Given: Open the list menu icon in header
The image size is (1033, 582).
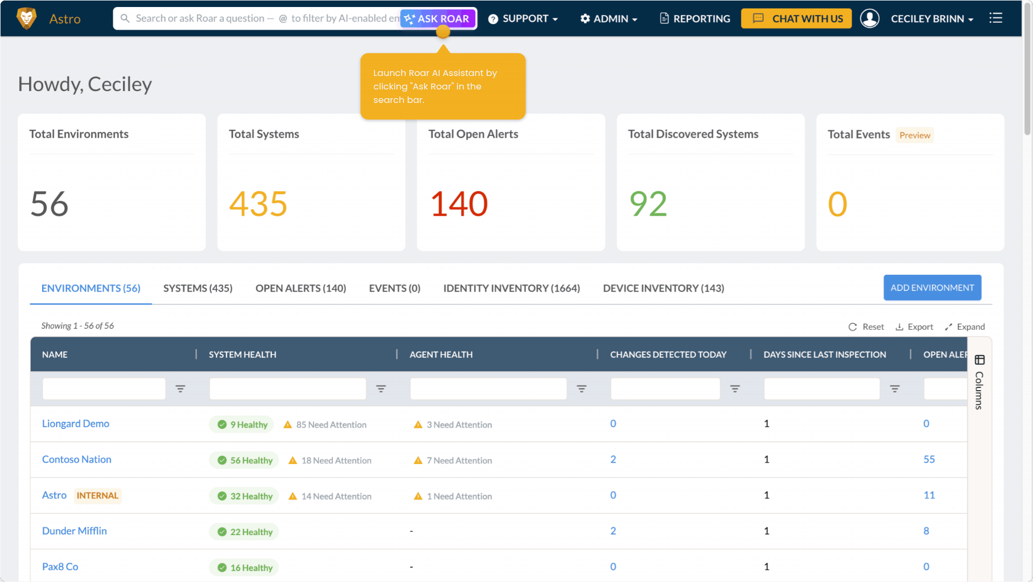Looking at the screenshot, I should click(996, 18).
